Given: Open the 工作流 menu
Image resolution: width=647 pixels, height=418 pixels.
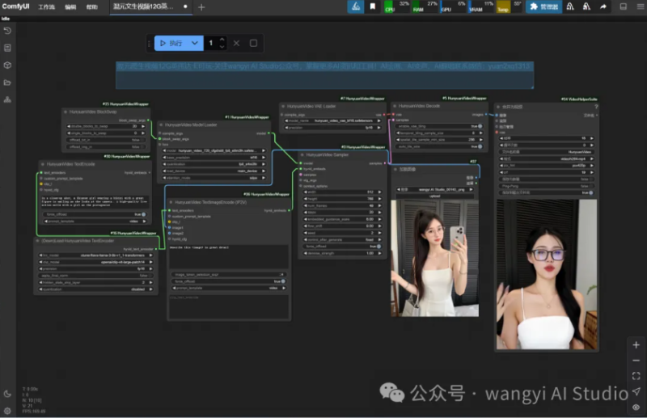Looking at the screenshot, I should tap(46, 6).
